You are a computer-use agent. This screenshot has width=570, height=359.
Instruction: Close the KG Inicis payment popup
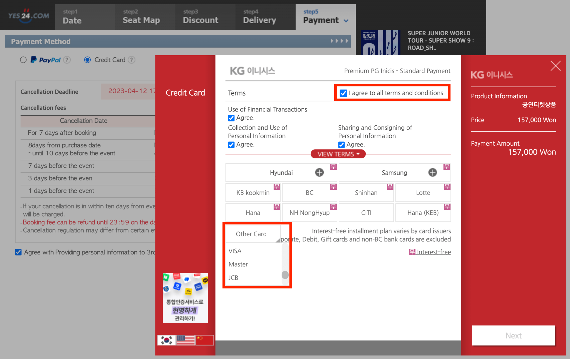coord(556,66)
